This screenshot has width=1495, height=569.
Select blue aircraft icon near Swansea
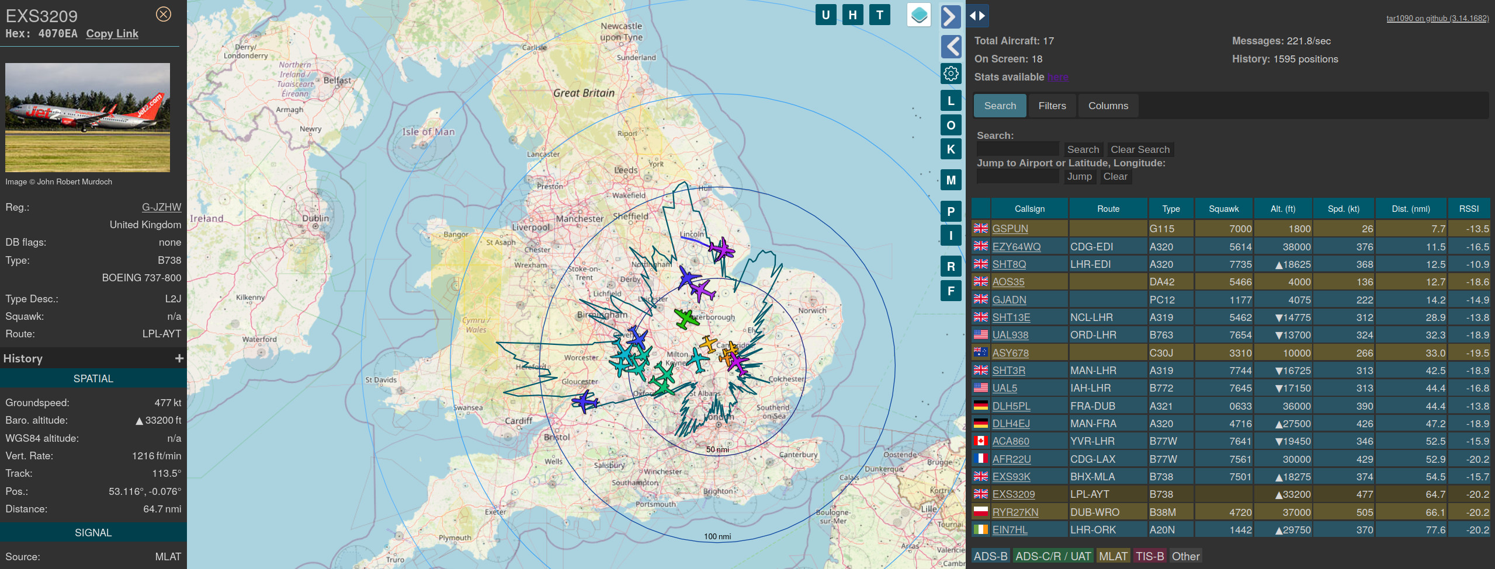(x=584, y=402)
